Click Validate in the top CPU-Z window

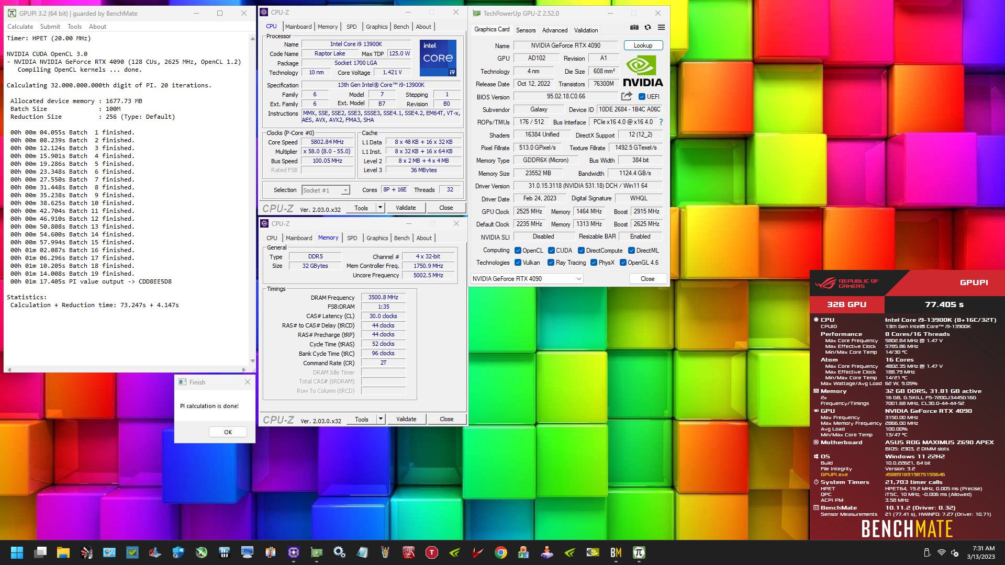point(406,208)
